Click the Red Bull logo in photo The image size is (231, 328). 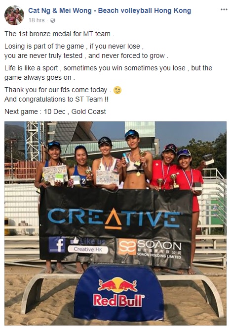(119, 292)
